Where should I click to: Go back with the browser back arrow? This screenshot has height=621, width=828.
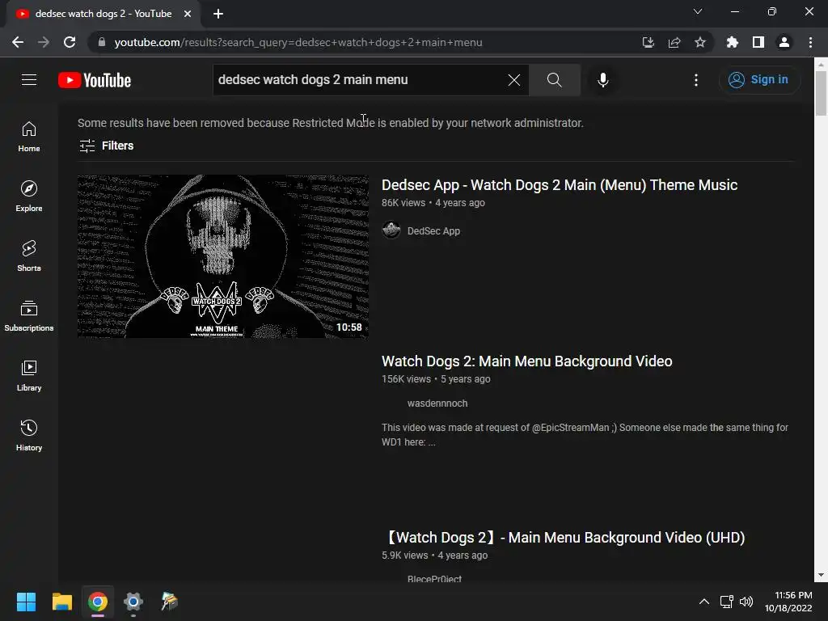(18, 42)
